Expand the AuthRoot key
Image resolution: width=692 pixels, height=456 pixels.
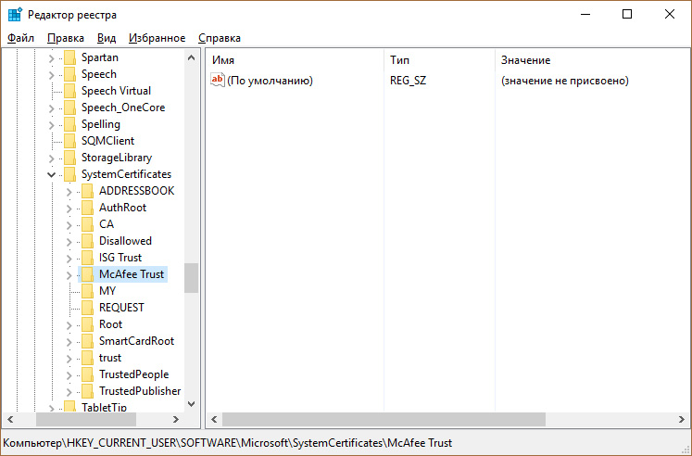[69, 209]
